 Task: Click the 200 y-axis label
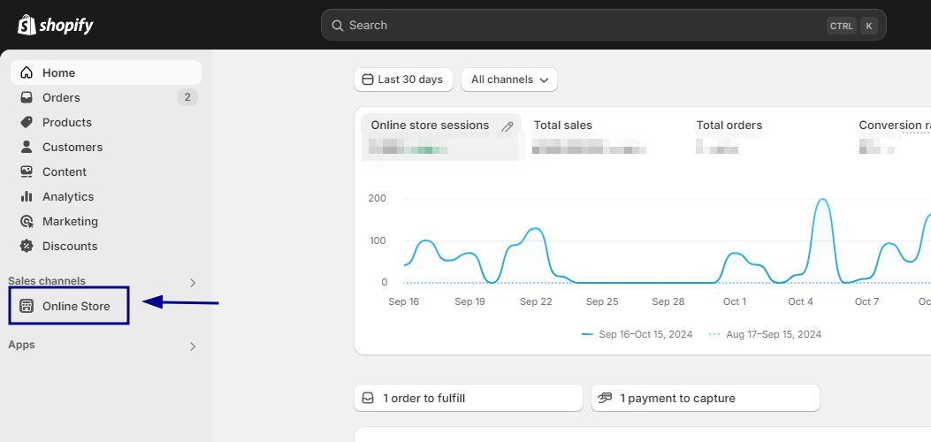[x=377, y=198]
